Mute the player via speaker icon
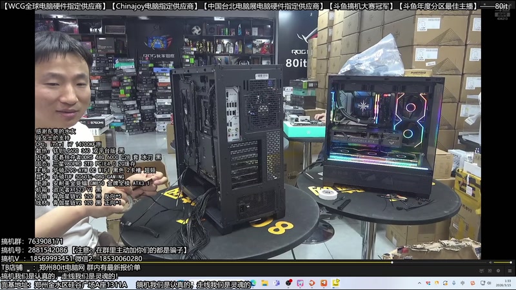The width and height of the screenshot is (516, 290). pyautogui.click(x=490, y=262)
